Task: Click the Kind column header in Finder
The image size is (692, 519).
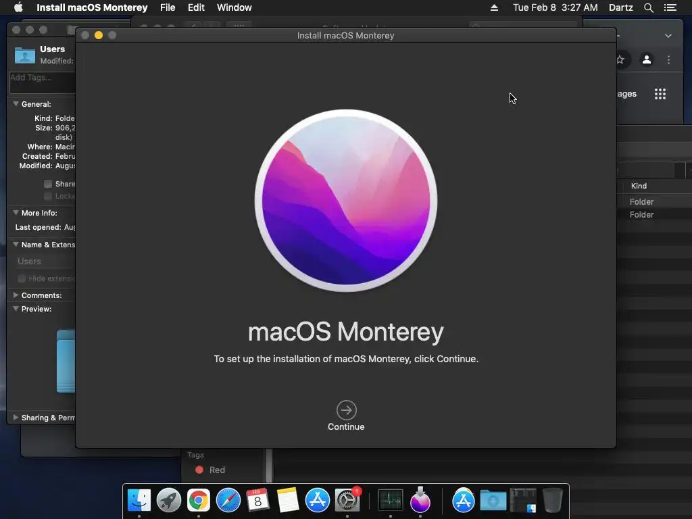Action: 639,186
